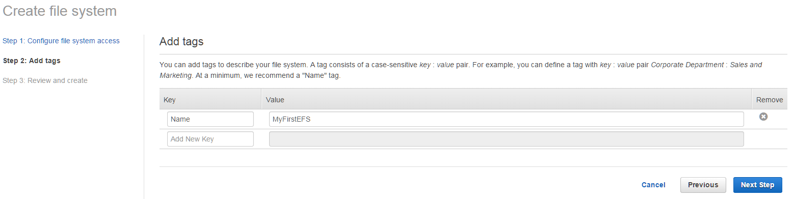Cancel file system creation

[653, 185]
